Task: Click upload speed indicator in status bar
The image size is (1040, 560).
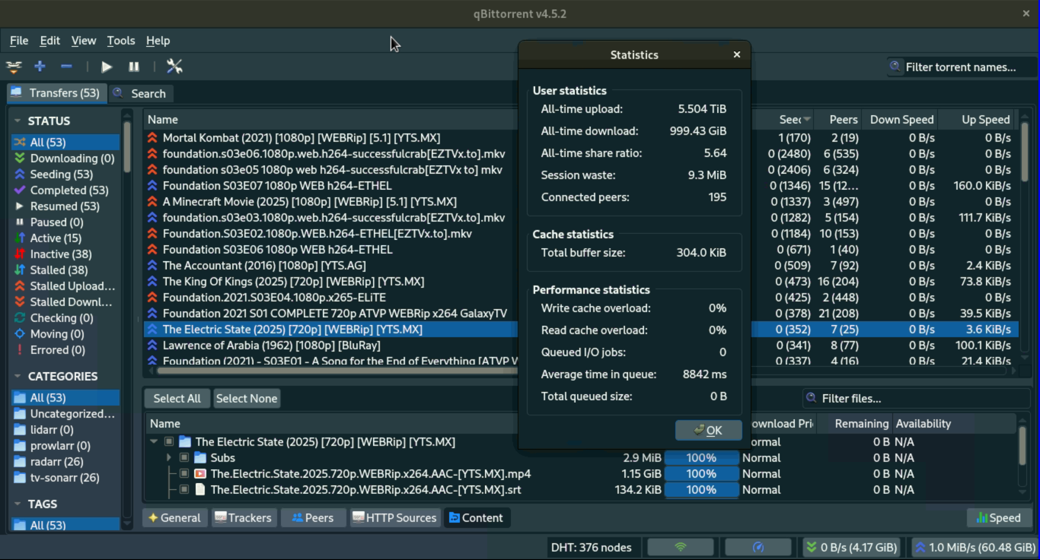Action: tap(975, 547)
